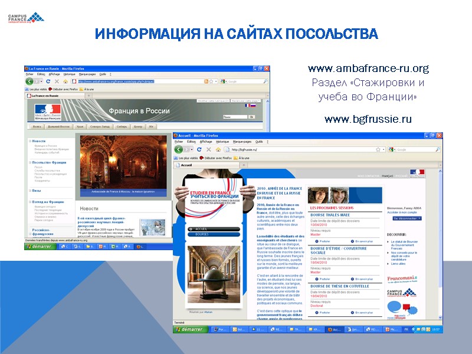Click 'Les plus visités' bookmark in Accueil window

(x=186, y=158)
